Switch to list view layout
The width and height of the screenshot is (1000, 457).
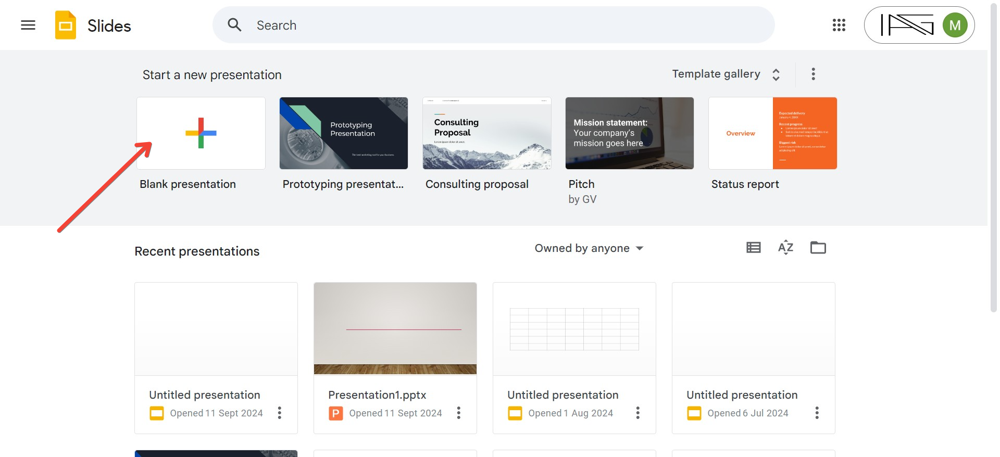pyautogui.click(x=753, y=248)
